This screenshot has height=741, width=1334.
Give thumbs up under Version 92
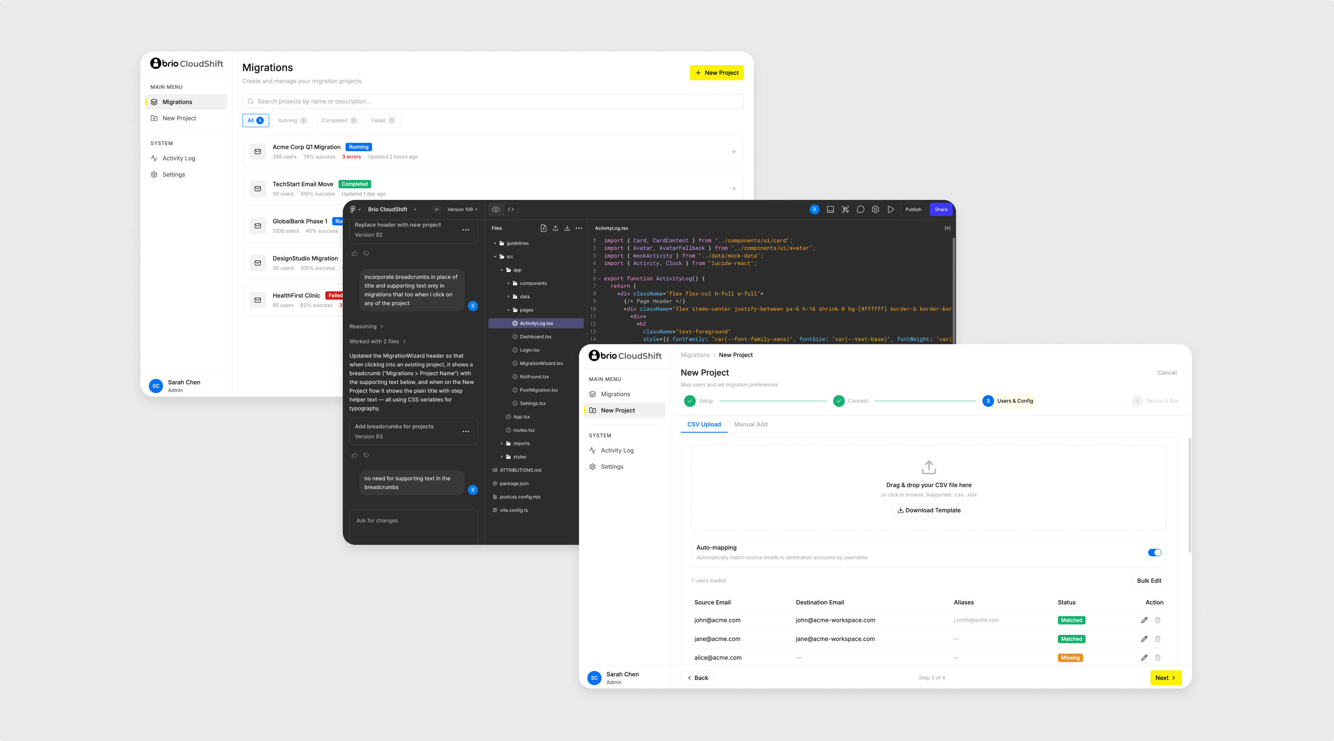(354, 253)
